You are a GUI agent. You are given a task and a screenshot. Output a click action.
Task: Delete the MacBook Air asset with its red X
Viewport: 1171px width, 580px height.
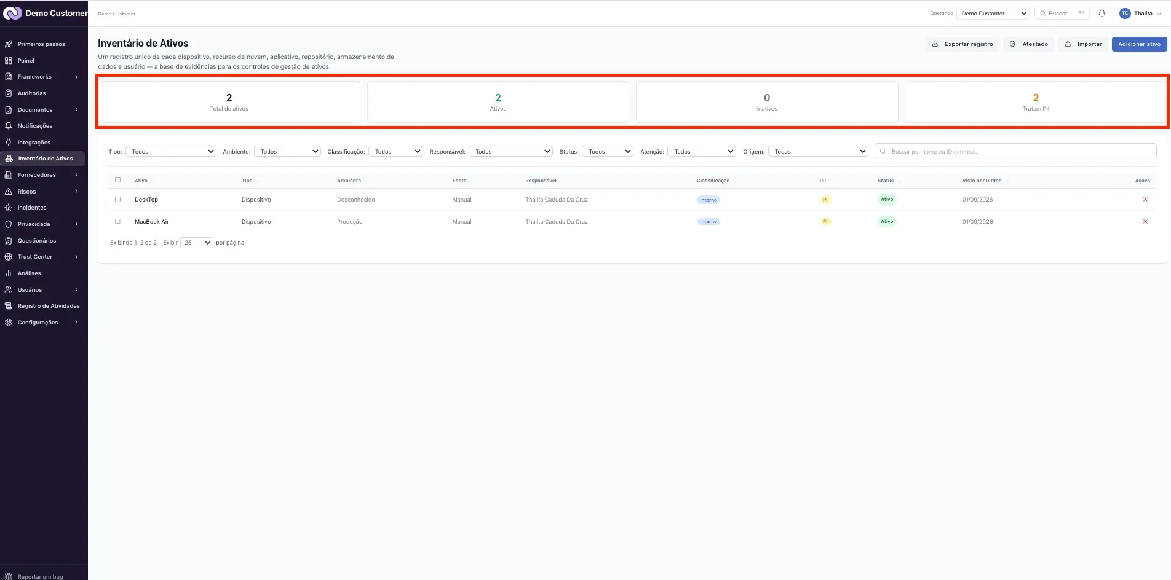tap(1145, 222)
